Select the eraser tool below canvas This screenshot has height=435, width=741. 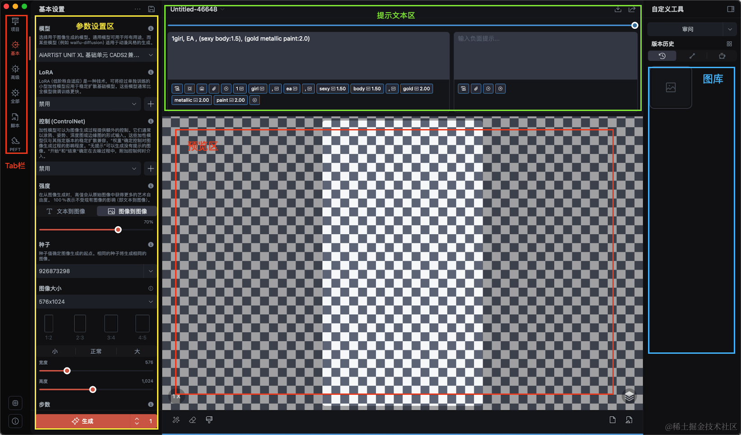(x=193, y=420)
